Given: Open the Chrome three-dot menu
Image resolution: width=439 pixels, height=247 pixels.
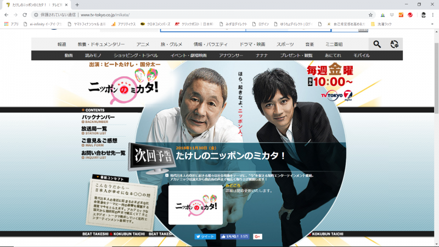Looking at the screenshot, I should click(x=433, y=15).
